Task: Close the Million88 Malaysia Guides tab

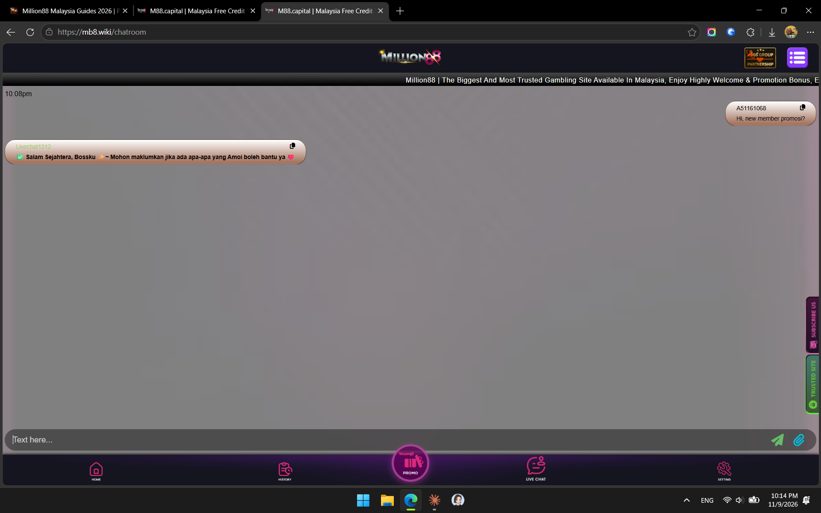Action: pos(125,11)
